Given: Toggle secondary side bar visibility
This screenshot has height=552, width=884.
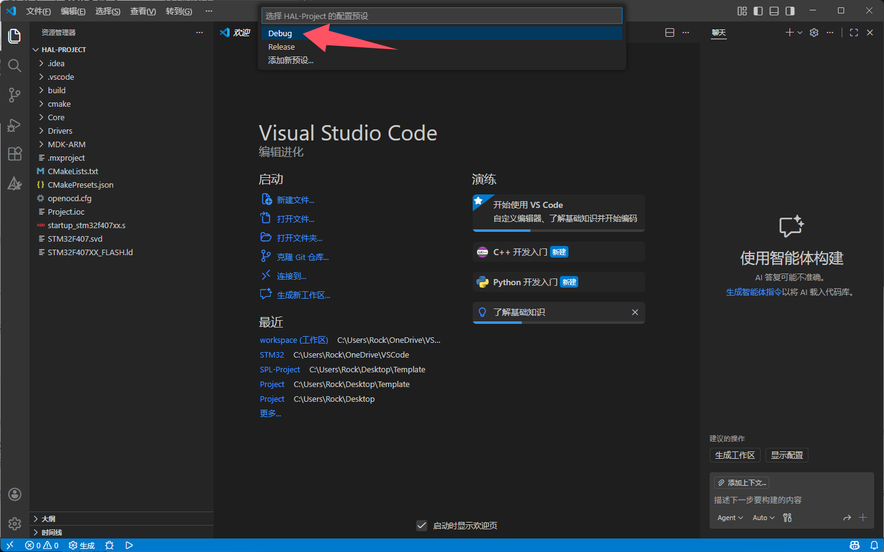Looking at the screenshot, I should click(x=790, y=11).
